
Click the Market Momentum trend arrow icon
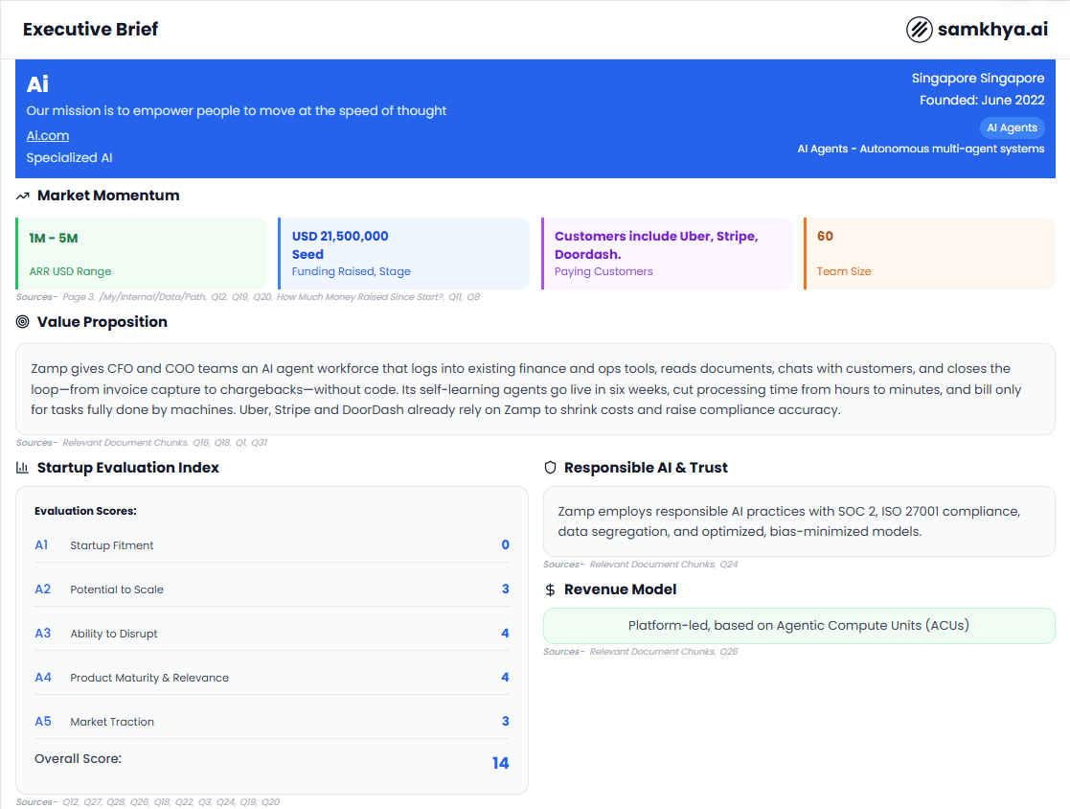(23, 196)
